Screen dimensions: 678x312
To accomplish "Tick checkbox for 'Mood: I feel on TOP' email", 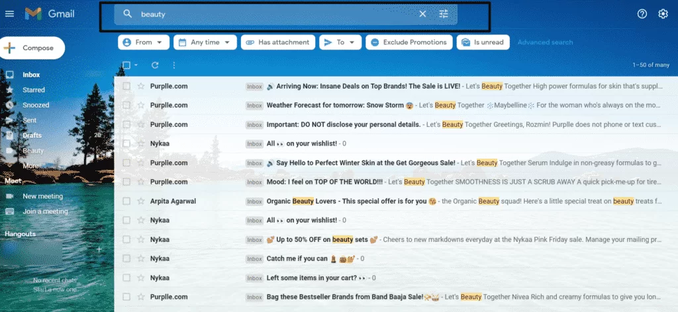I will (126, 182).
